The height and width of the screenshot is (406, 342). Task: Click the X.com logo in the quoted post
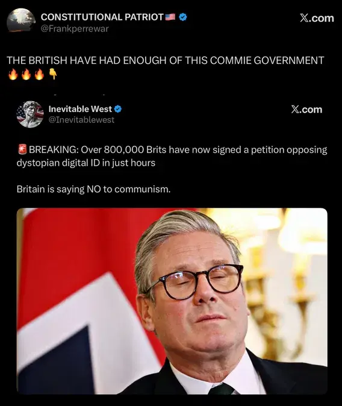(306, 110)
